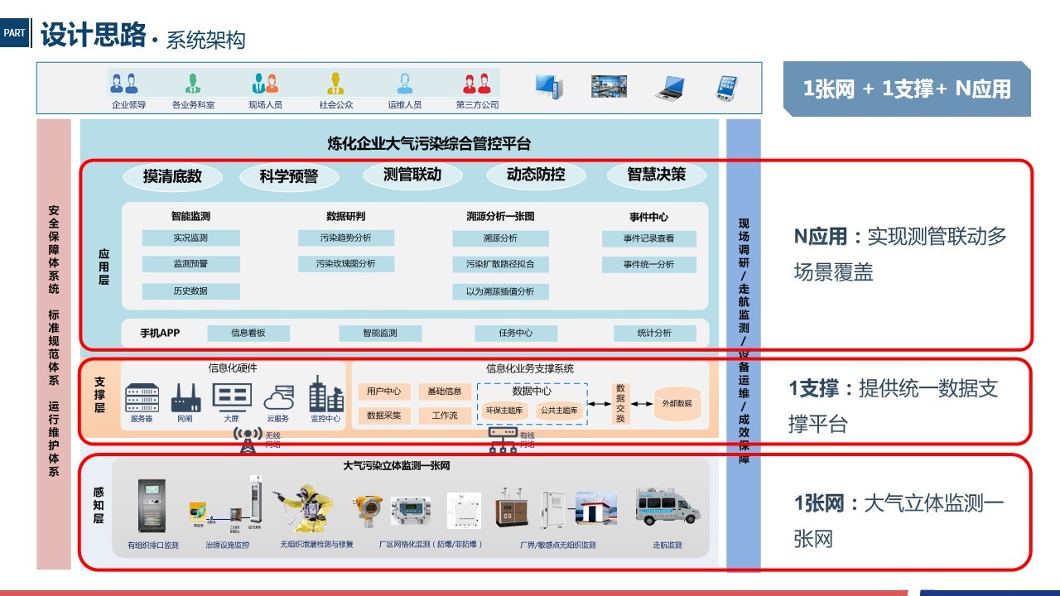
Task: Click the 污染趋势分析 box
Action: pyautogui.click(x=345, y=238)
